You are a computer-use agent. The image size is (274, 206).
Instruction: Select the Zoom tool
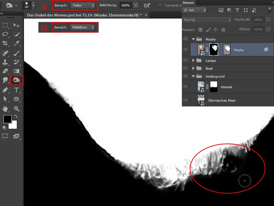point(16,109)
